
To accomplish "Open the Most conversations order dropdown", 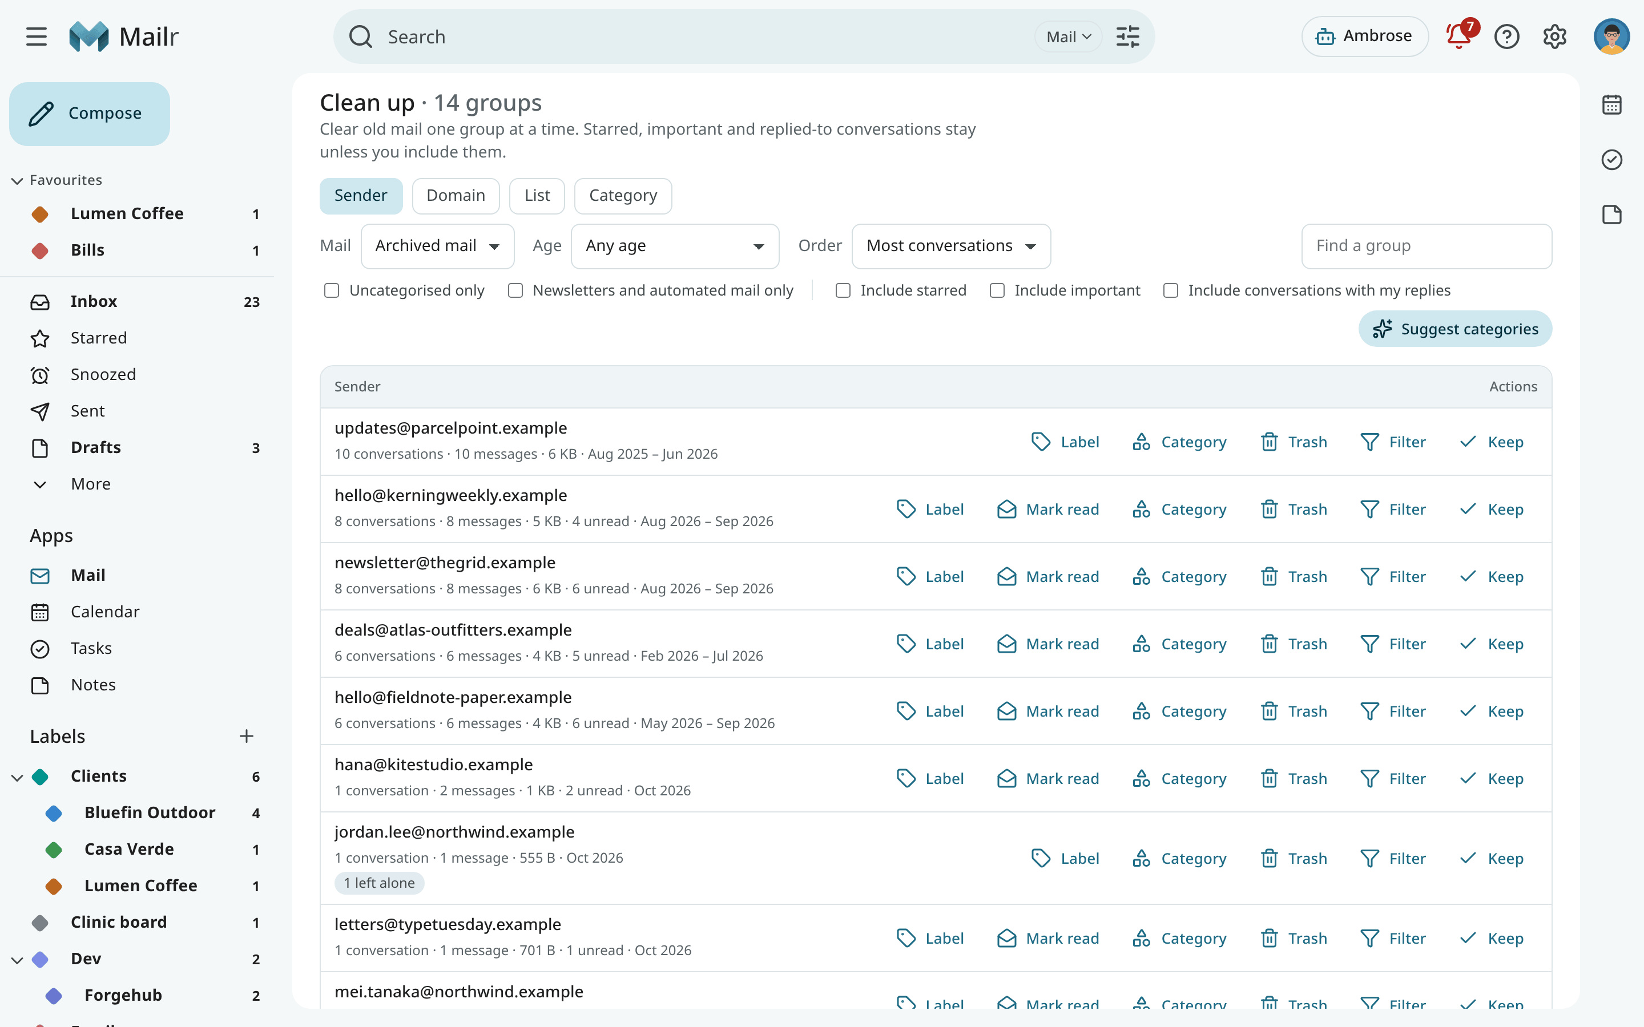I will (x=951, y=246).
